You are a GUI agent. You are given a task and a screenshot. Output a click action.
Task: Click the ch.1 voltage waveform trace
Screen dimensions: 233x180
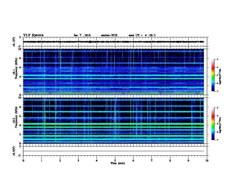[x=113, y=42]
